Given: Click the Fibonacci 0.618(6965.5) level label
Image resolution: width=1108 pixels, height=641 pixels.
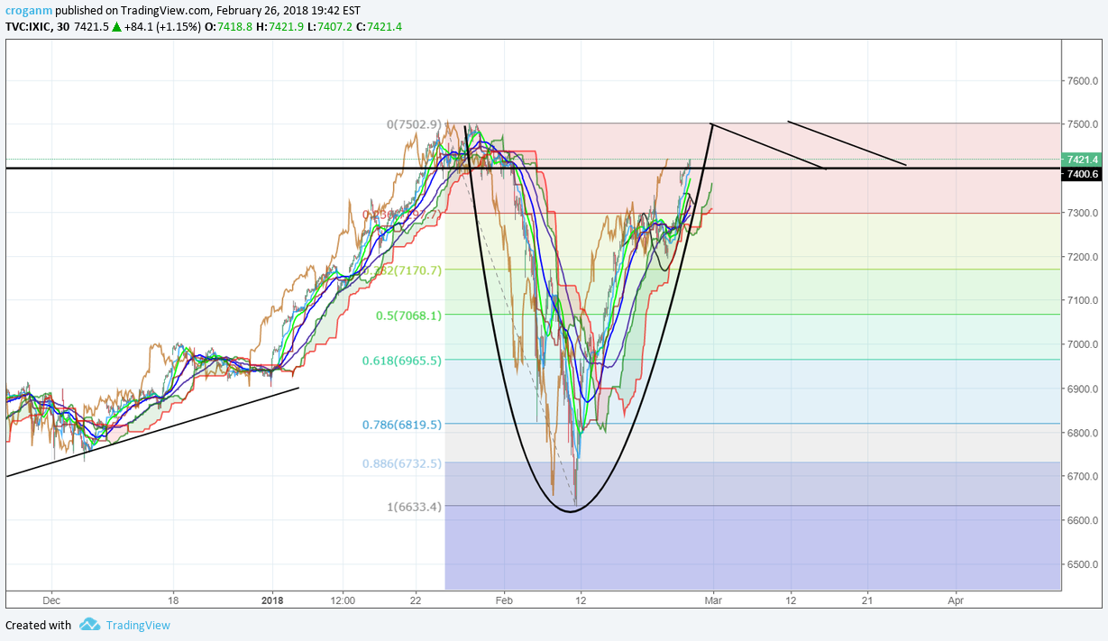Looking at the screenshot, I should click(402, 360).
